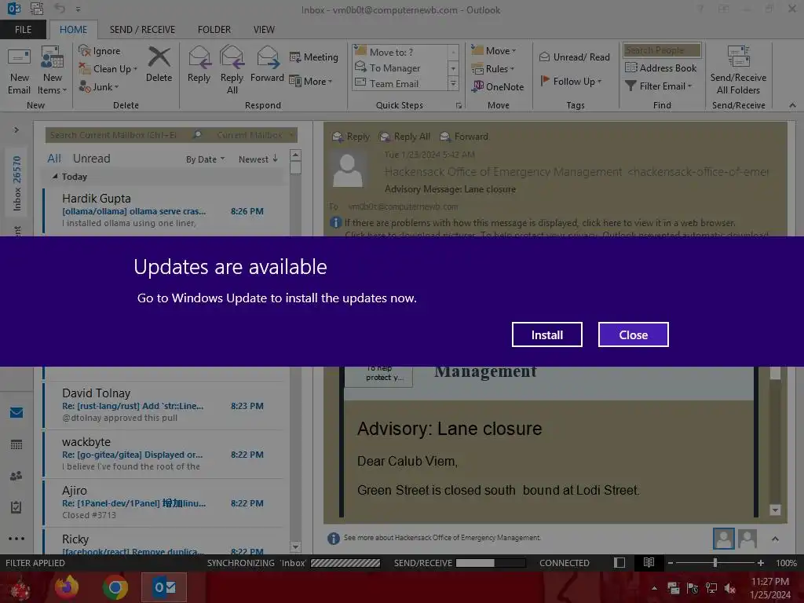804x603 pixels.
Task: Open the Move dropdown
Action: 494,51
